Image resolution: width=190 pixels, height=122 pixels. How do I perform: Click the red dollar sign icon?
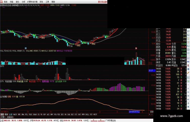click(x=188, y=65)
